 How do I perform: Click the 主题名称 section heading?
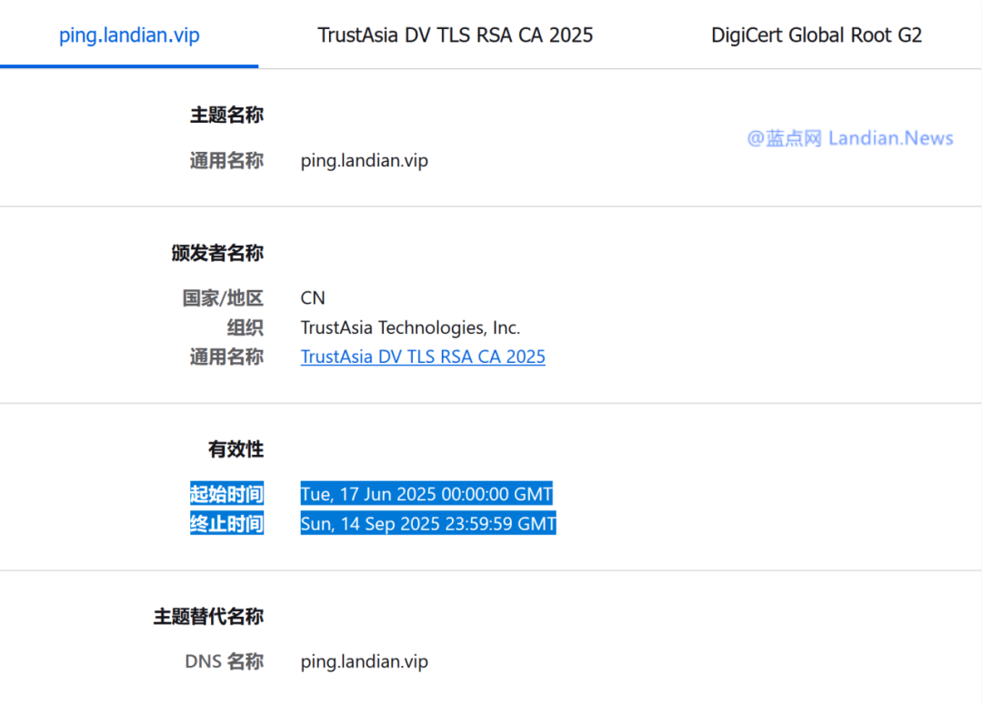click(226, 116)
